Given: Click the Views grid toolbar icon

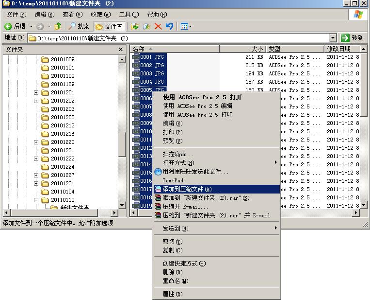Looking at the screenshot, I should (184, 26).
